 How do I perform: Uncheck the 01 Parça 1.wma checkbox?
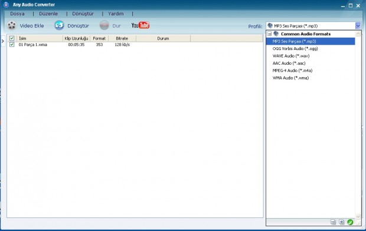(12, 44)
